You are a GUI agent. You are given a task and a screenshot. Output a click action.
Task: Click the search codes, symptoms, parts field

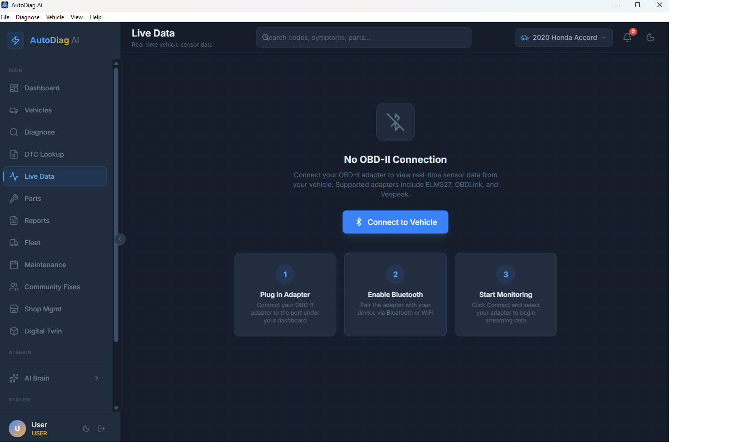(363, 37)
